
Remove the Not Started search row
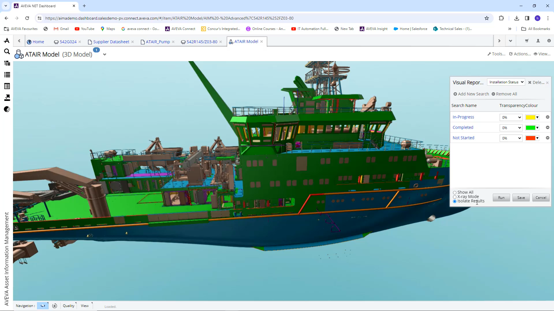tap(547, 138)
